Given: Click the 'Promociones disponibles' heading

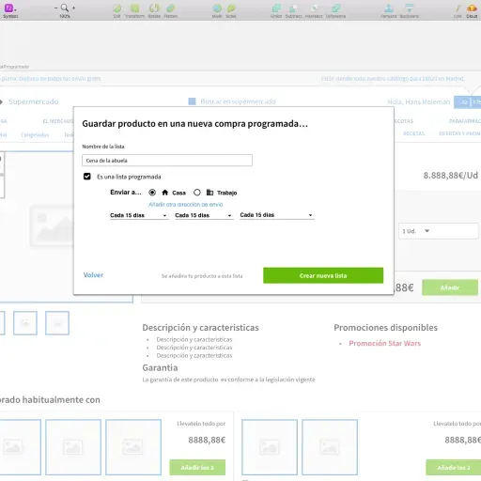Looking at the screenshot, I should [385, 328].
